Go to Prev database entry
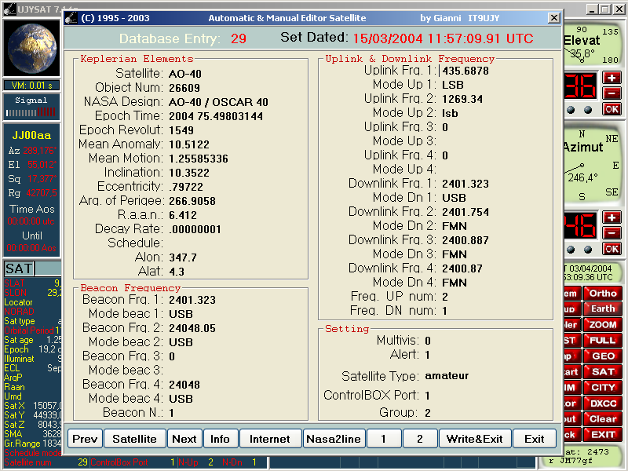628x471 pixels. coord(85,439)
